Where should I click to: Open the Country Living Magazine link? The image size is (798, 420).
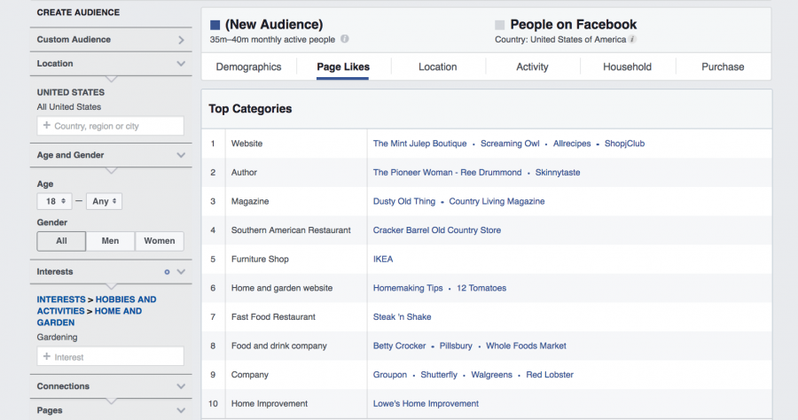497,201
